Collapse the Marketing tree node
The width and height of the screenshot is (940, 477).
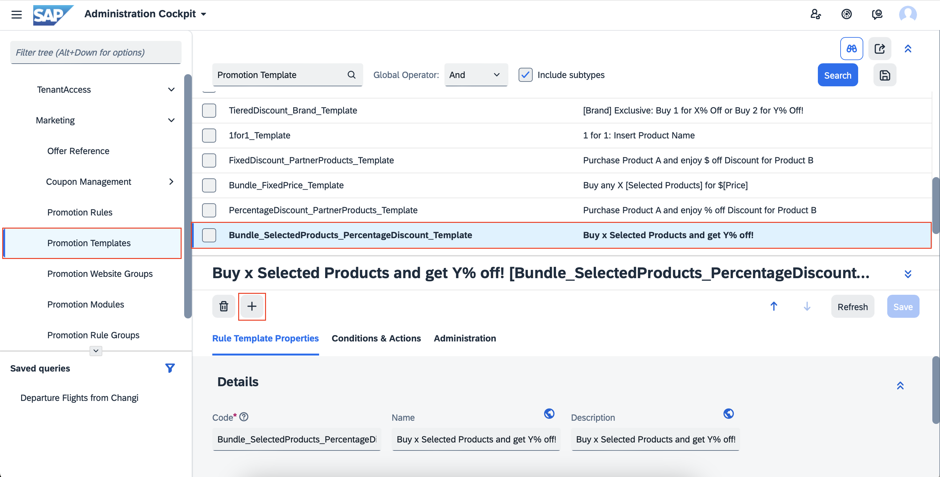171,120
